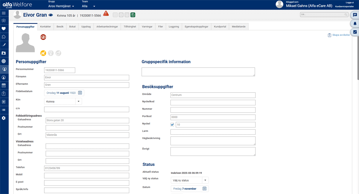
Task: Switch to the Kontakter tab
Action: coord(45,26)
